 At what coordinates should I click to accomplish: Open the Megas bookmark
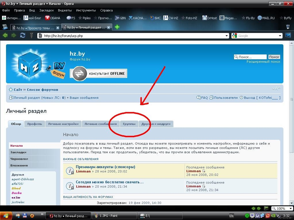[x=228, y=18]
